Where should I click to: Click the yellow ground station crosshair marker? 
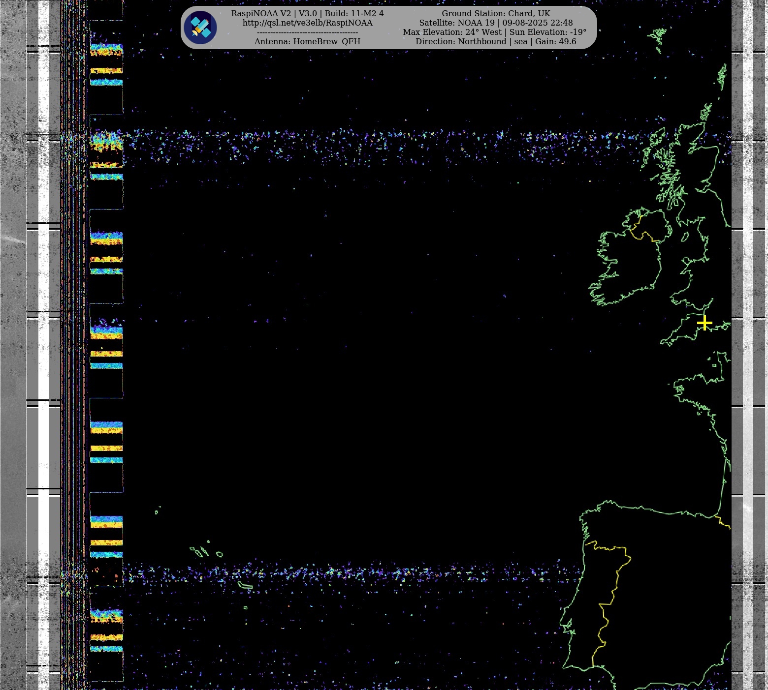pyautogui.click(x=704, y=323)
